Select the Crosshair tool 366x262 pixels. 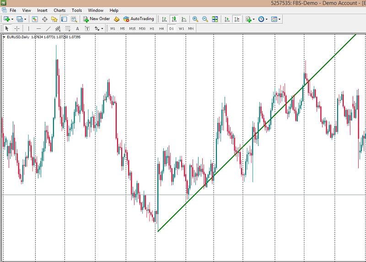click(17, 28)
